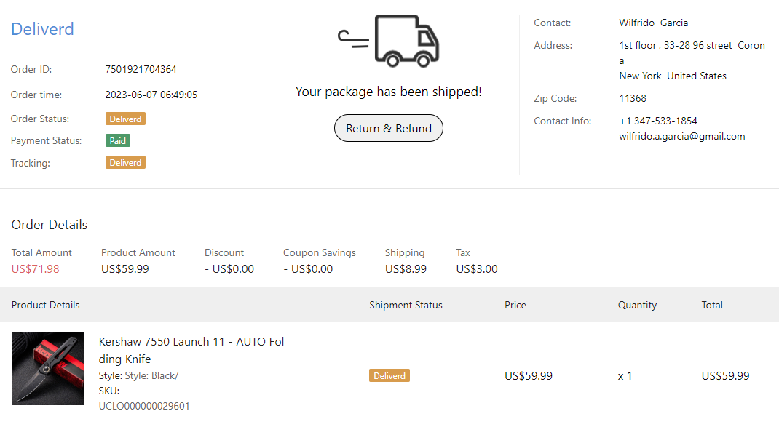Open the Kershaw knife product thumbnail
The width and height of the screenshot is (779, 427).
point(48,369)
